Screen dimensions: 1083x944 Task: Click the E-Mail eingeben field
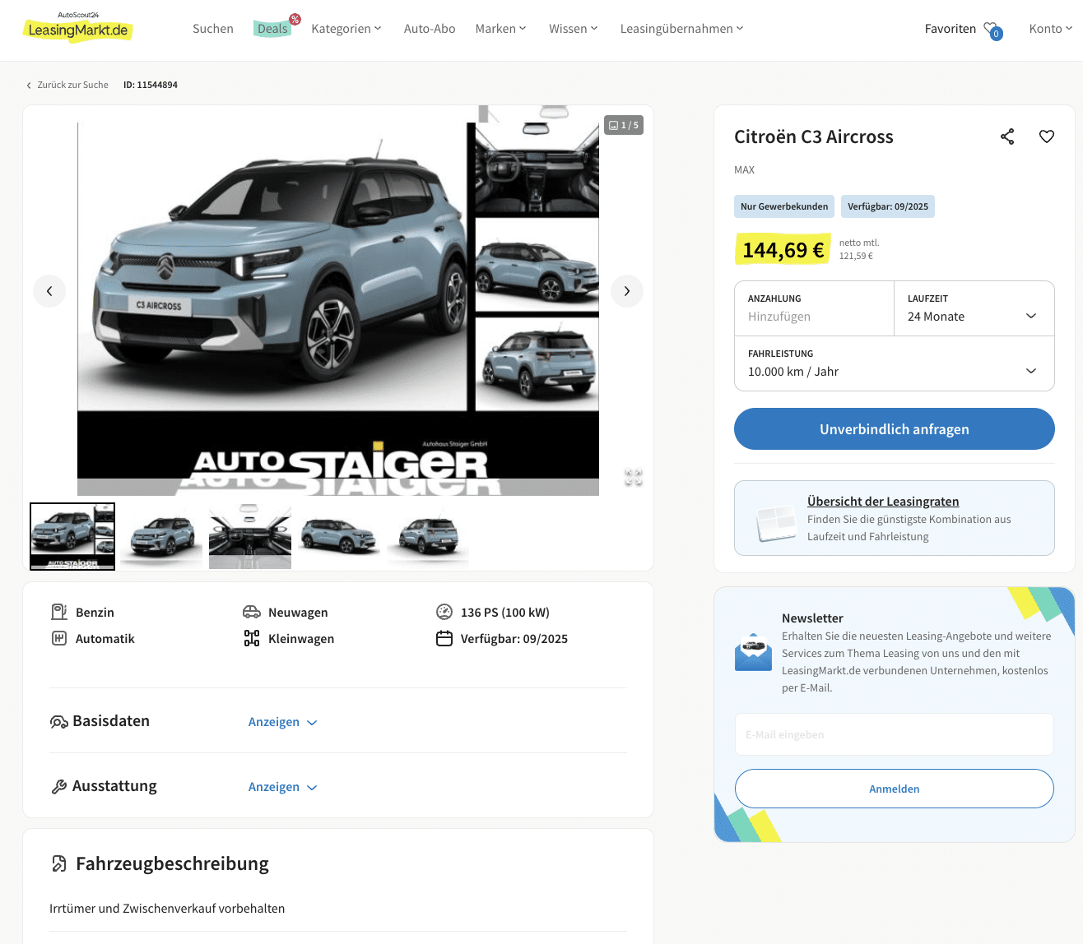coord(895,734)
